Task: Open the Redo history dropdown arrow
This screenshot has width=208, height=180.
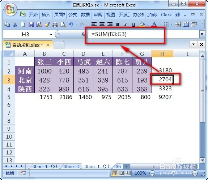Action: (x=88, y=24)
